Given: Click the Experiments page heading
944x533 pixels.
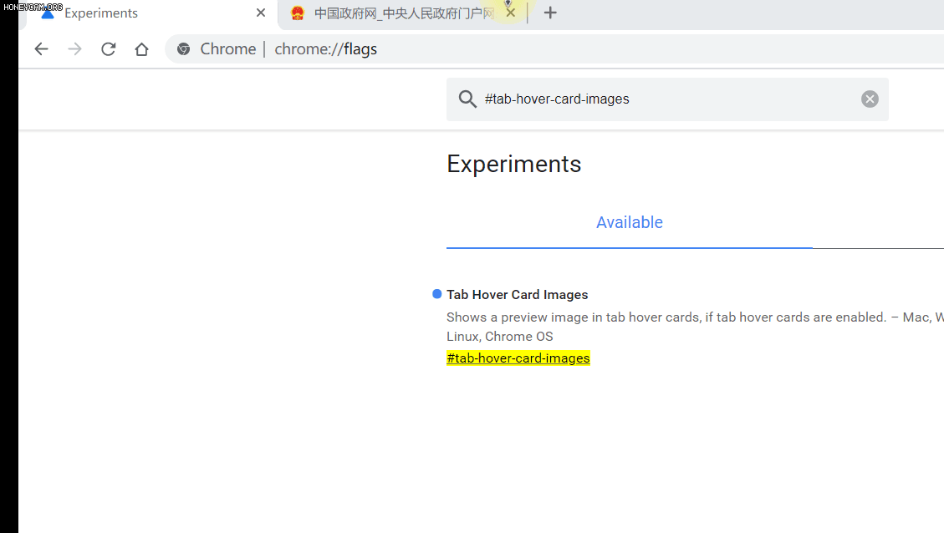Looking at the screenshot, I should point(513,164).
